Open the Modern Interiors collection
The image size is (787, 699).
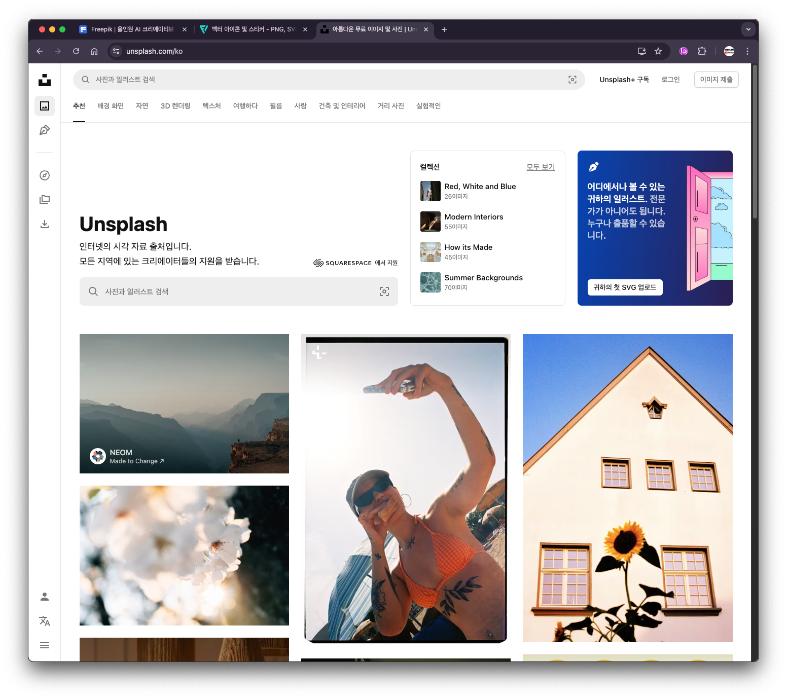tap(474, 217)
